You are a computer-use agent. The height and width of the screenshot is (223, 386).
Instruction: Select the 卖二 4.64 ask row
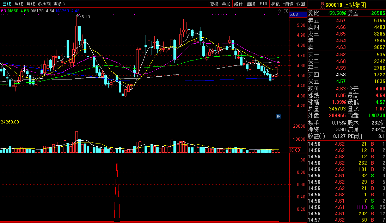click(347, 40)
